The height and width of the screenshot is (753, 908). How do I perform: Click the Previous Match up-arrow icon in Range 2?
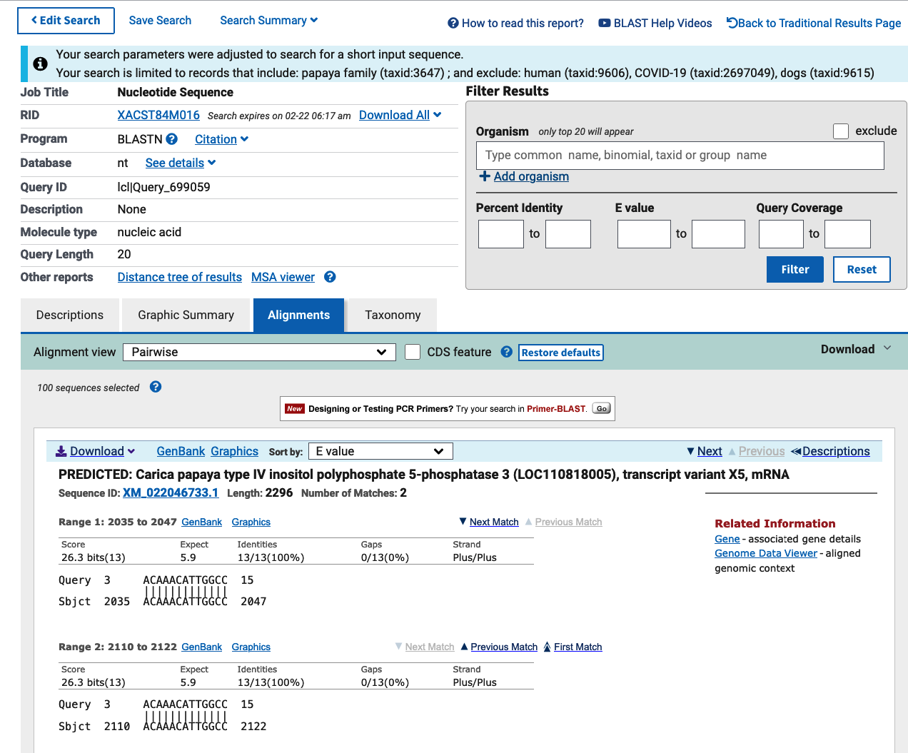coord(464,647)
